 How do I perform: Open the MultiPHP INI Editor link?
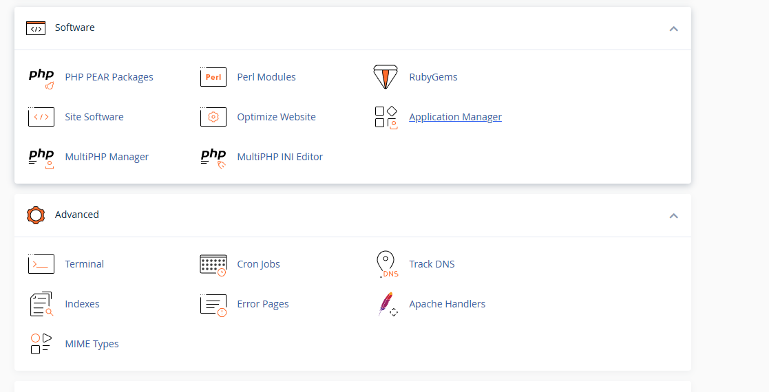coord(280,157)
